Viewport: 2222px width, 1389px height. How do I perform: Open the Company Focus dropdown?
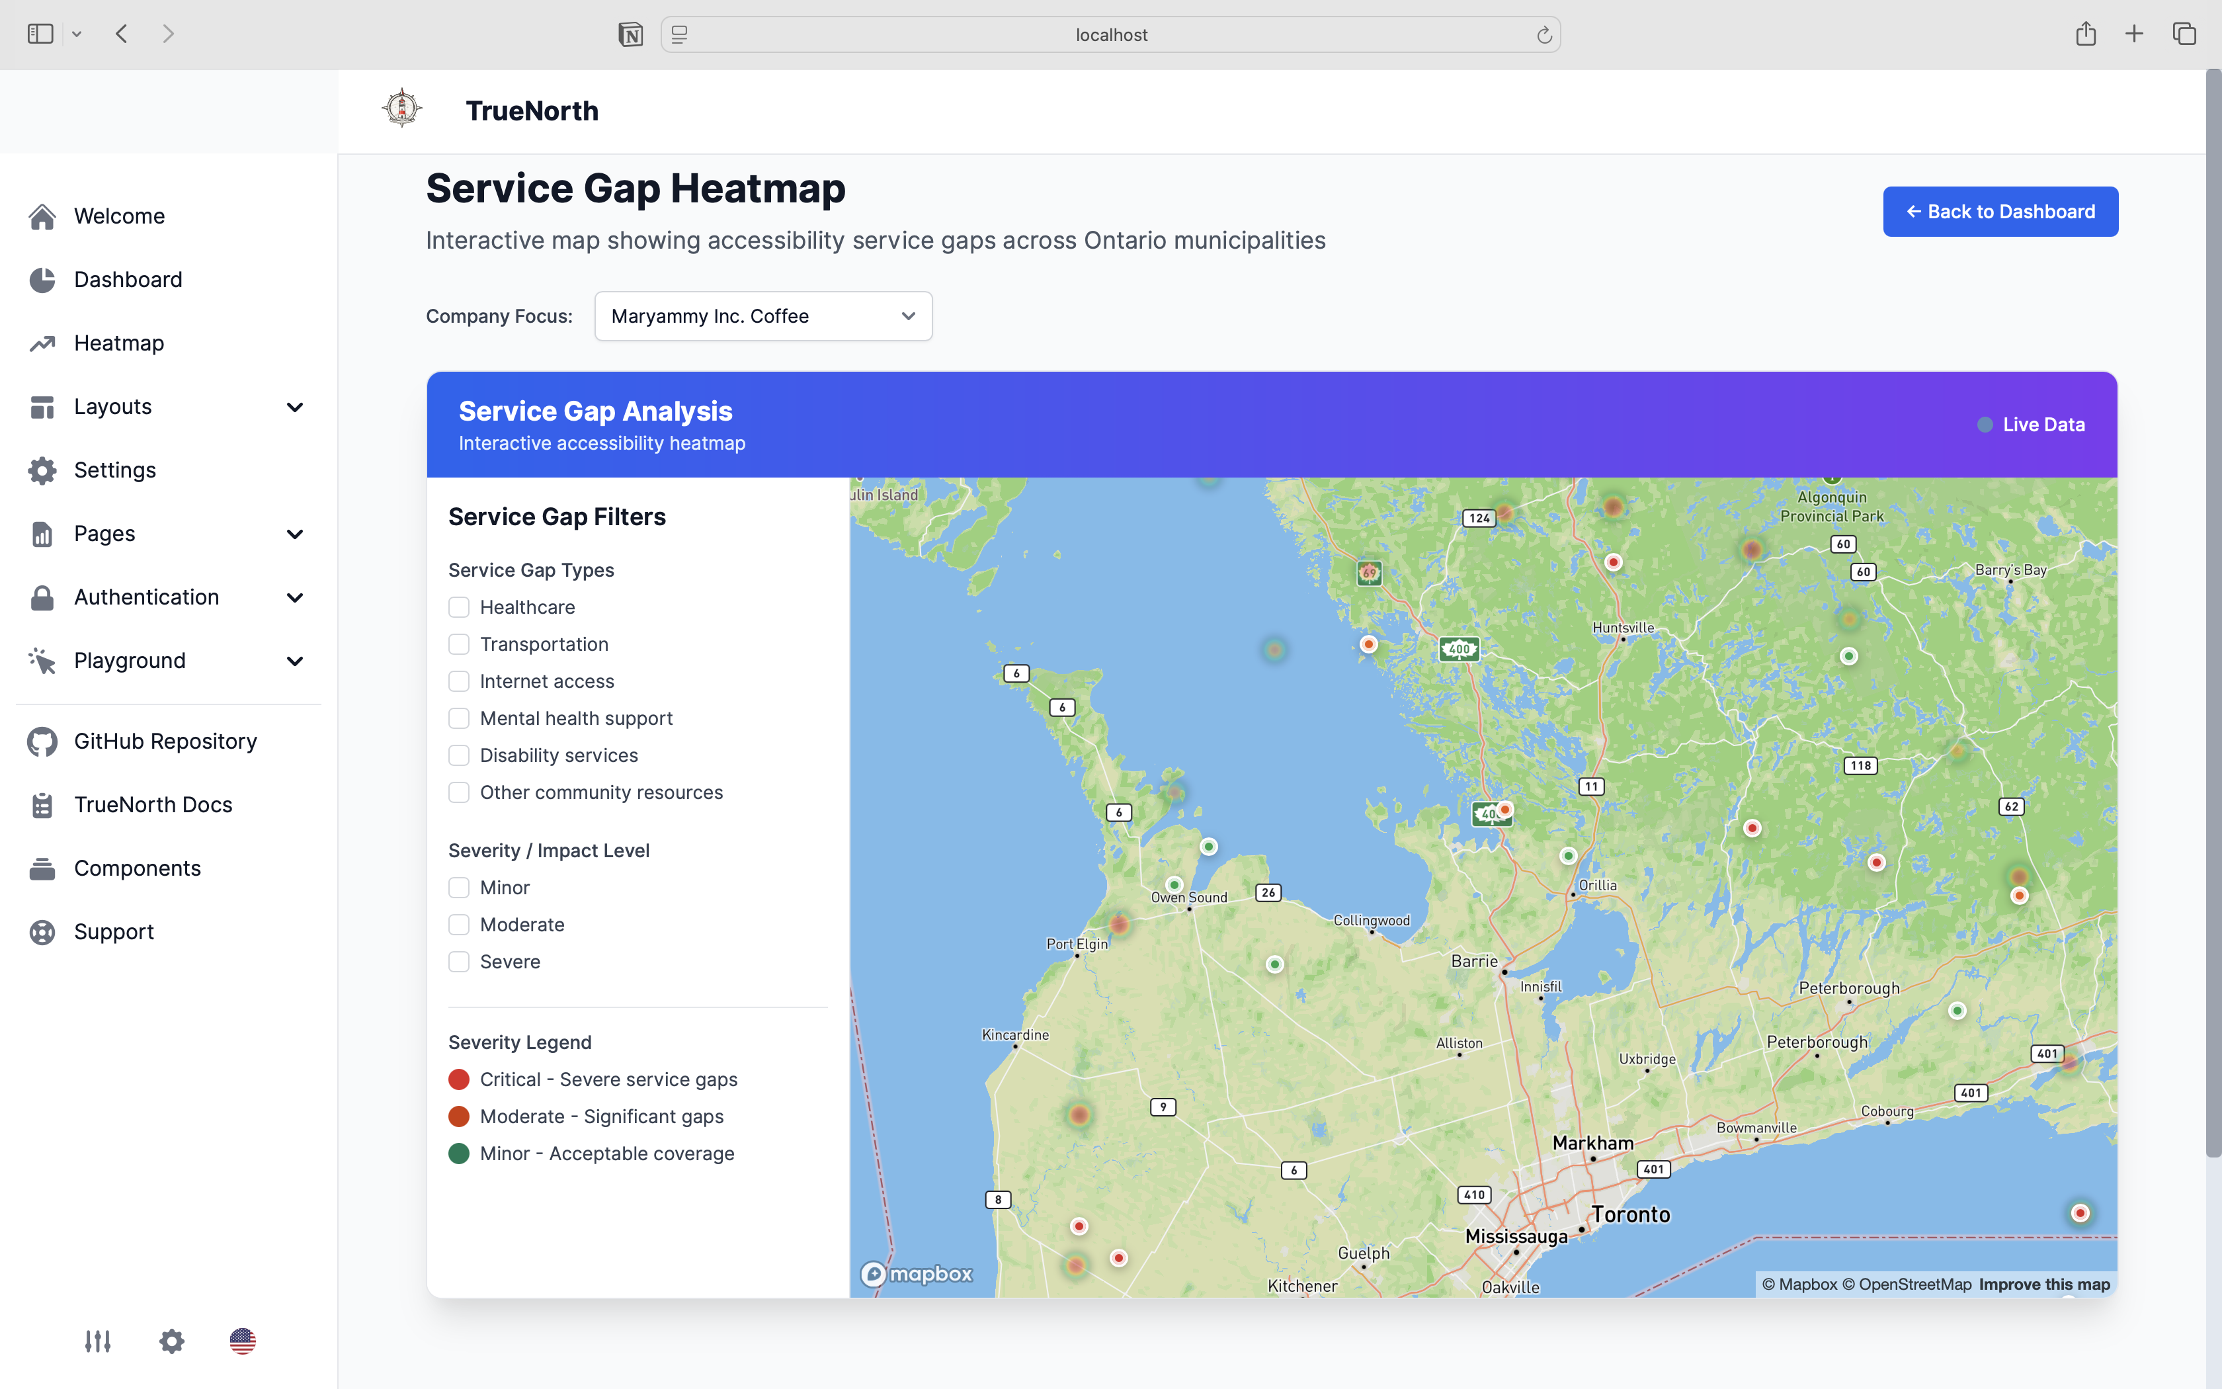tap(763, 316)
